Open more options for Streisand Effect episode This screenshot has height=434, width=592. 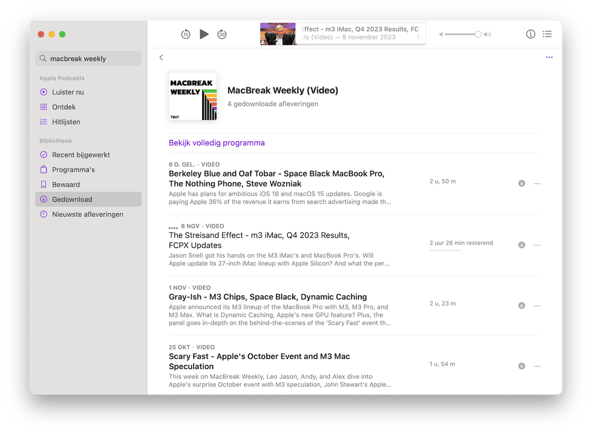[x=537, y=245]
